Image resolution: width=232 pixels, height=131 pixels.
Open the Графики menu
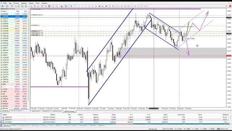(x=24, y=3)
